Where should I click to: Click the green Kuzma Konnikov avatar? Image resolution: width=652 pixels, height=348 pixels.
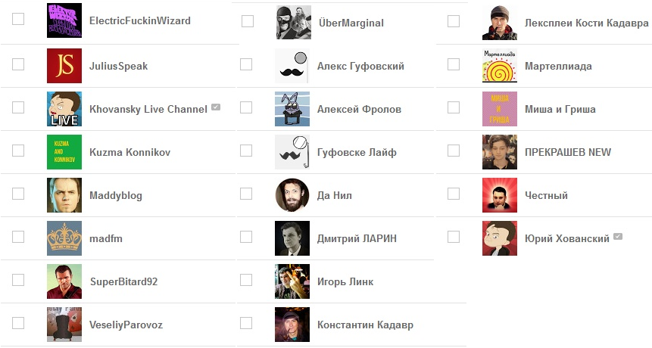(64, 152)
